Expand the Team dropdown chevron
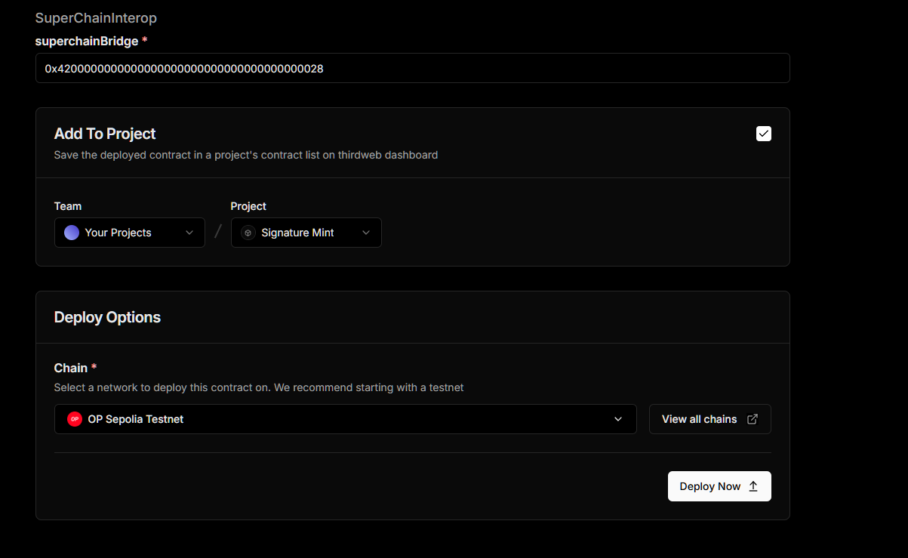Viewport: 908px width, 558px height. pyautogui.click(x=189, y=233)
